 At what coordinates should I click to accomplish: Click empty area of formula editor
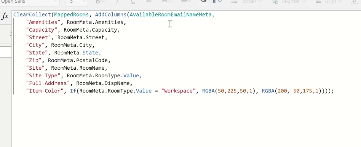pyautogui.click(x=184, y=120)
